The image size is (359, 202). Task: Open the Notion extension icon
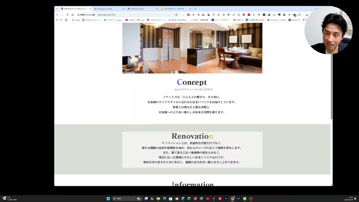(x=264, y=15)
